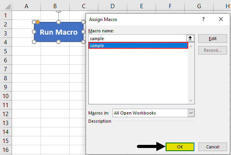Cancel the Assign Macro dialog
This screenshot has height=155, width=231.
(213, 147)
